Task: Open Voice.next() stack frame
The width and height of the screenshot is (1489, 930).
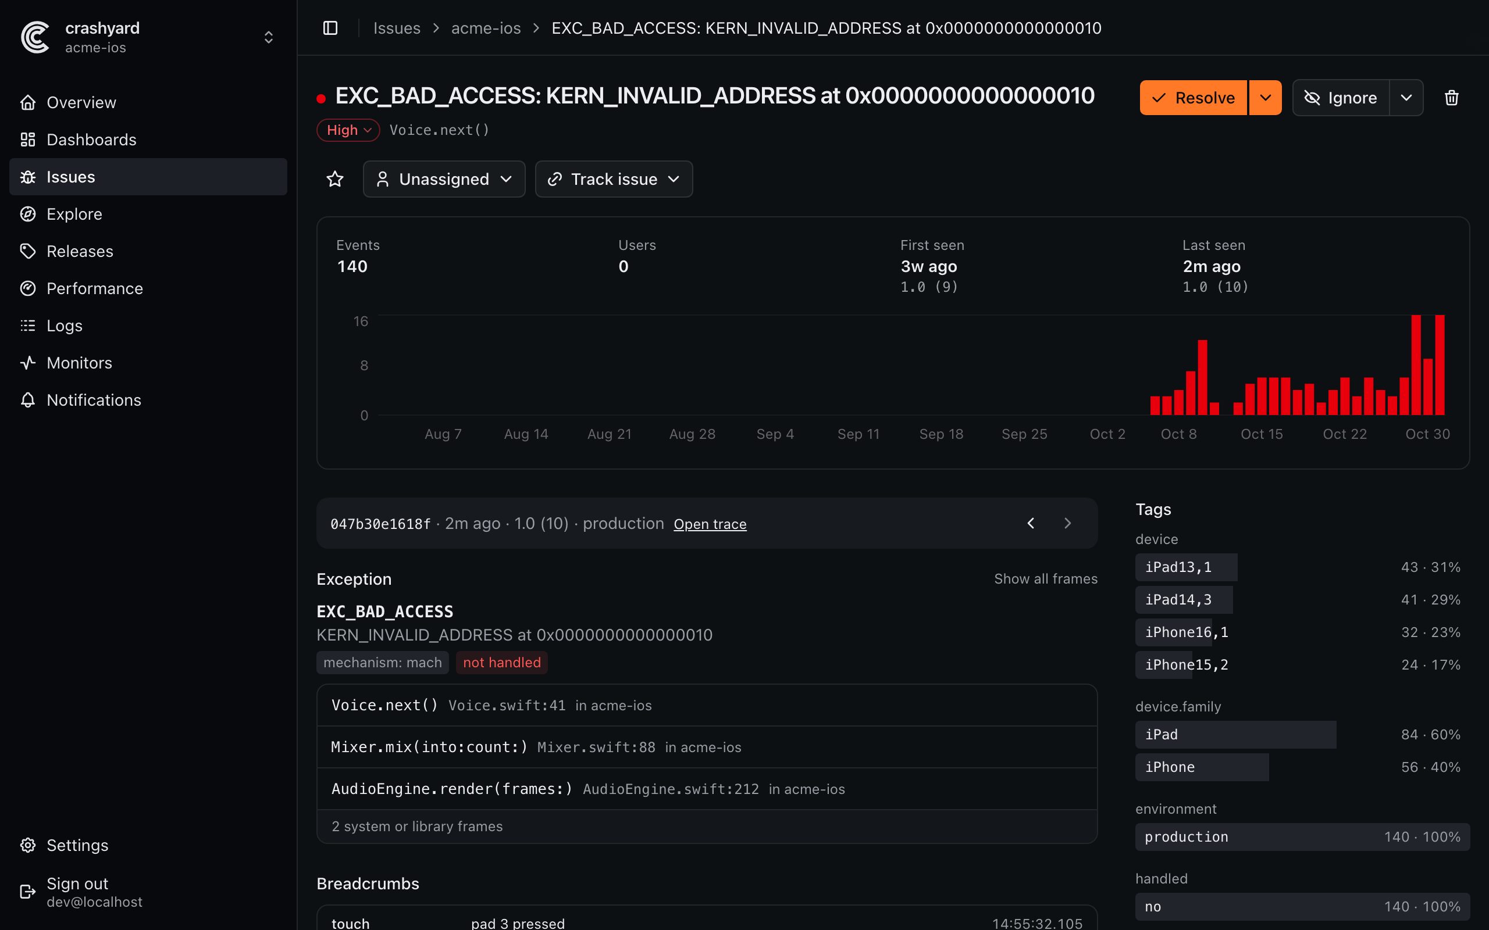Action: [x=707, y=706]
